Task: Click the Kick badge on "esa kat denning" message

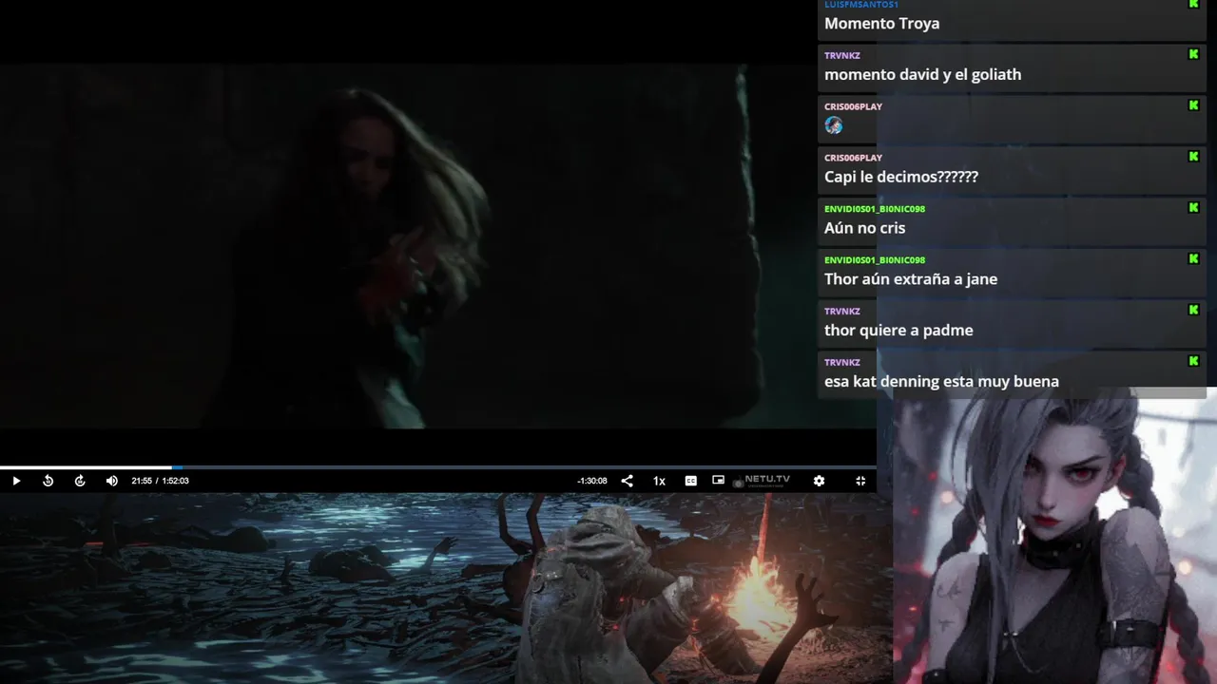Action: pos(1194,361)
